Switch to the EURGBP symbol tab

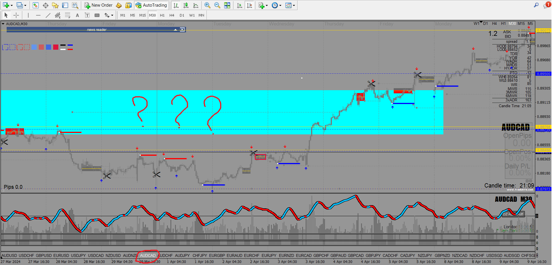pyautogui.click(x=217, y=255)
